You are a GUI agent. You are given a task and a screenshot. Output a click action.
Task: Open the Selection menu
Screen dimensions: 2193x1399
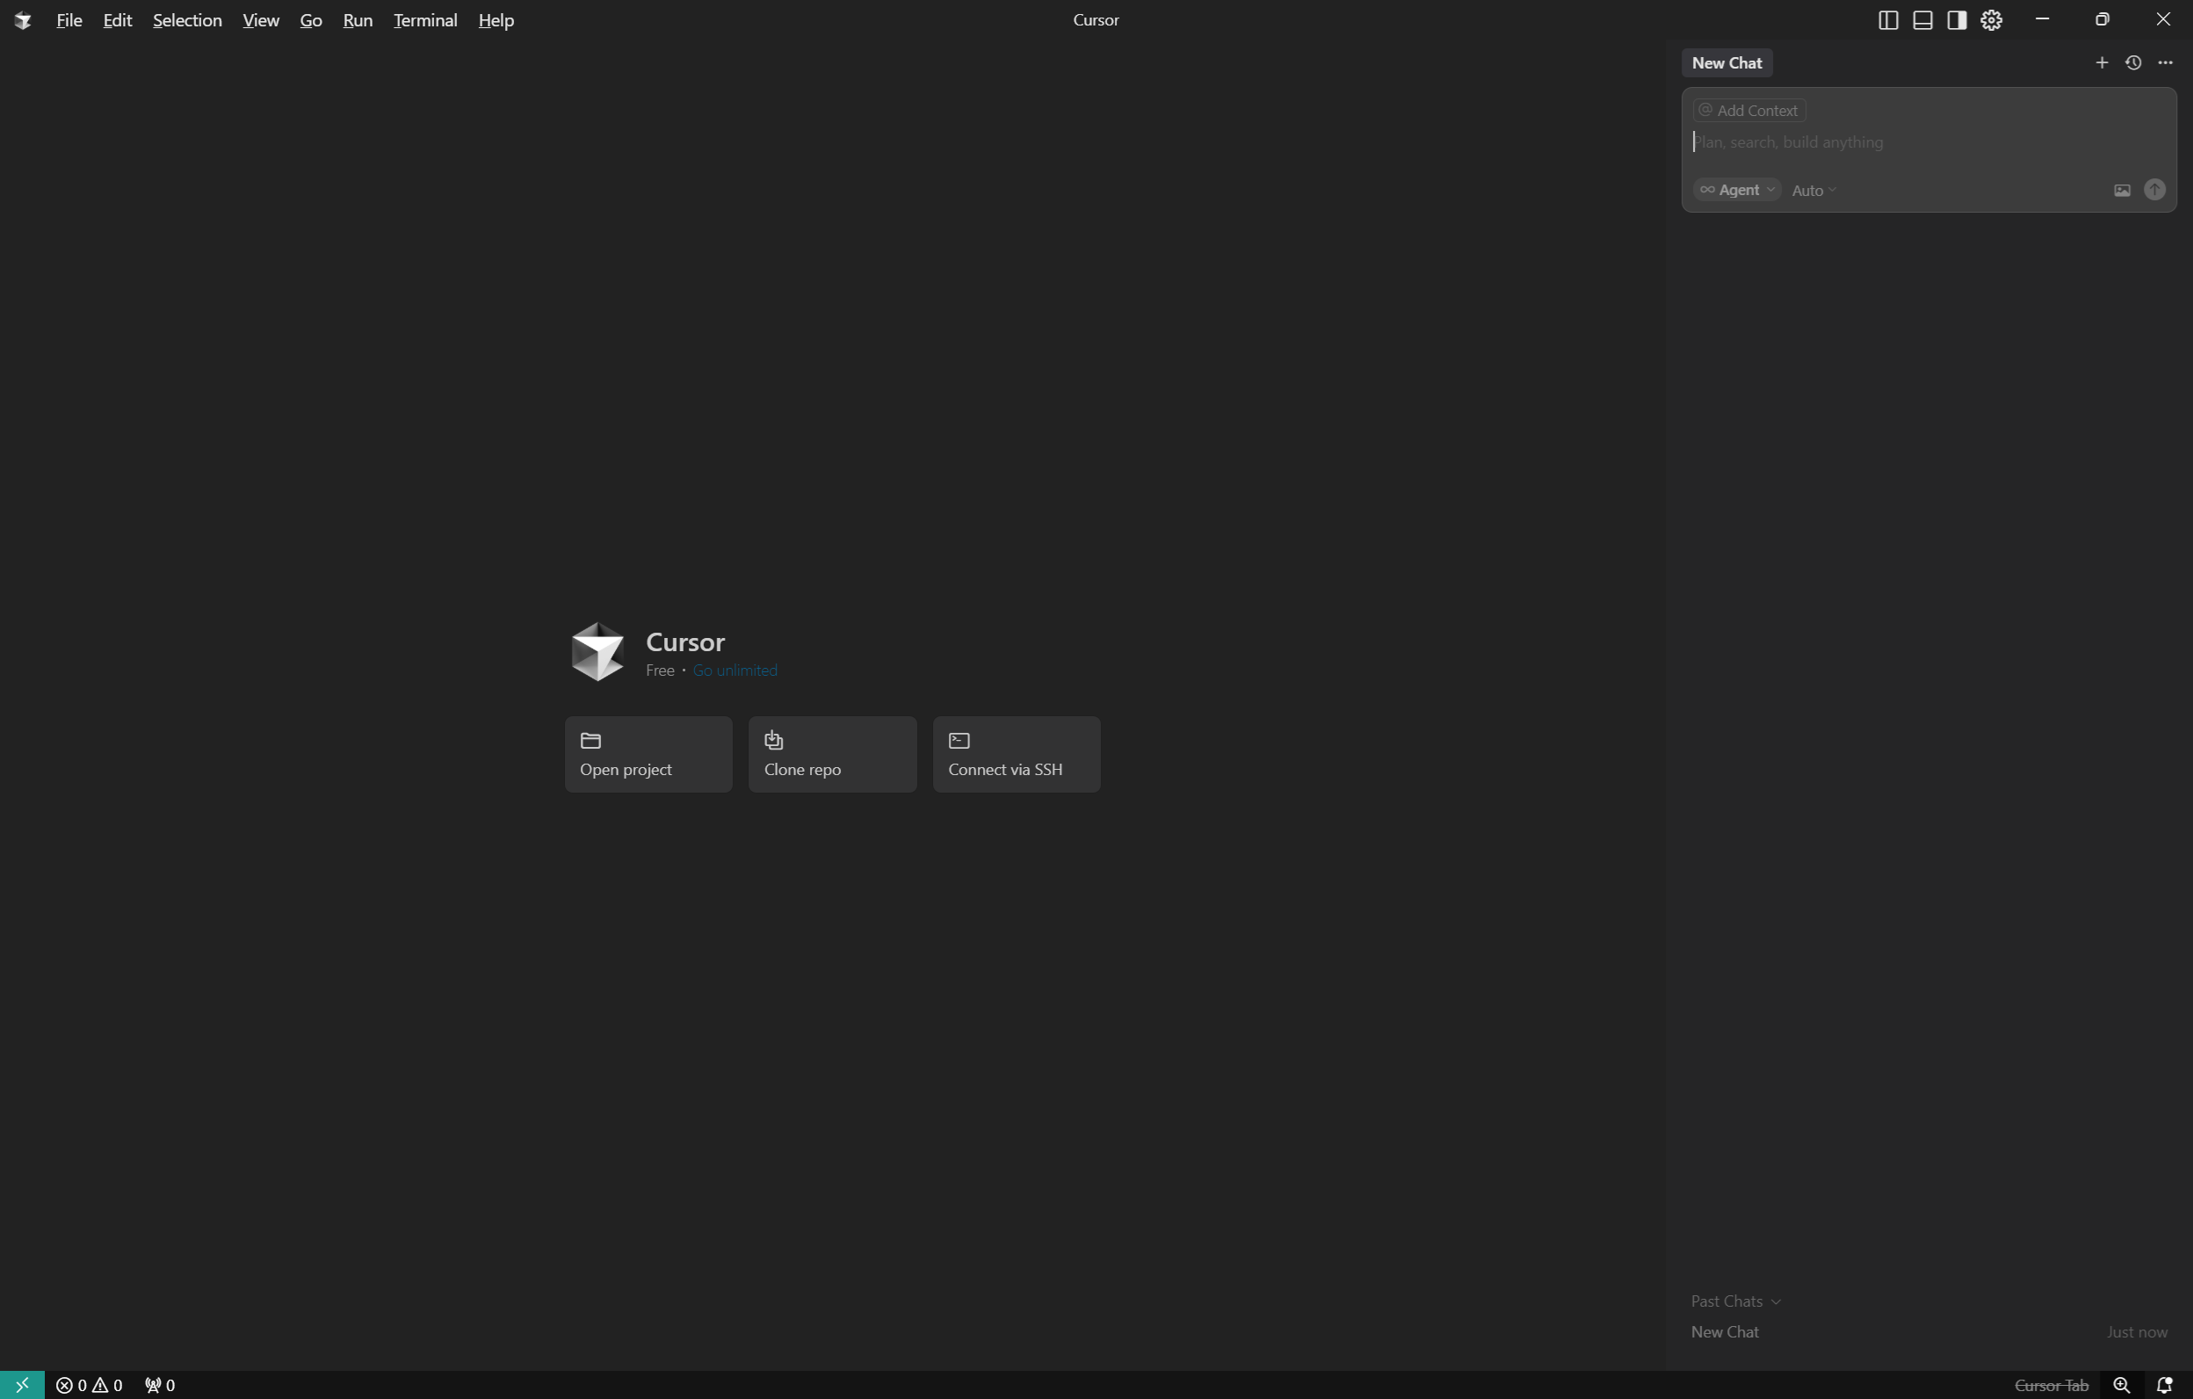(x=188, y=20)
